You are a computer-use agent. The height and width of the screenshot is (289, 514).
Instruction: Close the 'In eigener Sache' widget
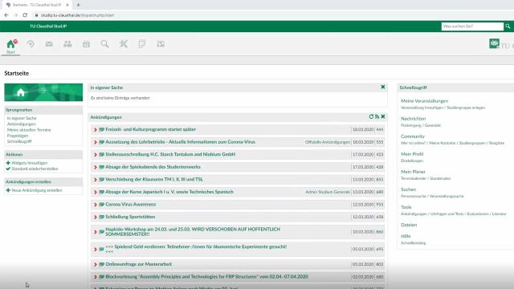(382, 88)
